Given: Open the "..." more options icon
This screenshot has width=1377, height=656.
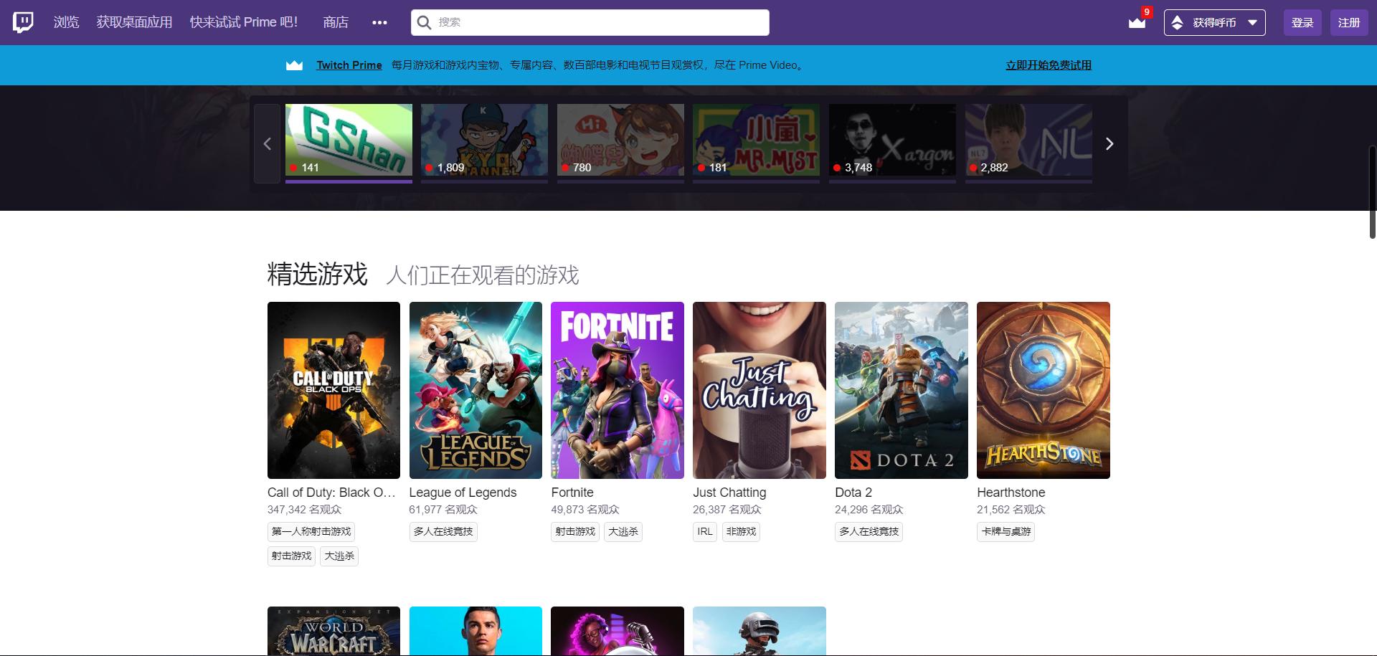Looking at the screenshot, I should pyautogui.click(x=379, y=22).
